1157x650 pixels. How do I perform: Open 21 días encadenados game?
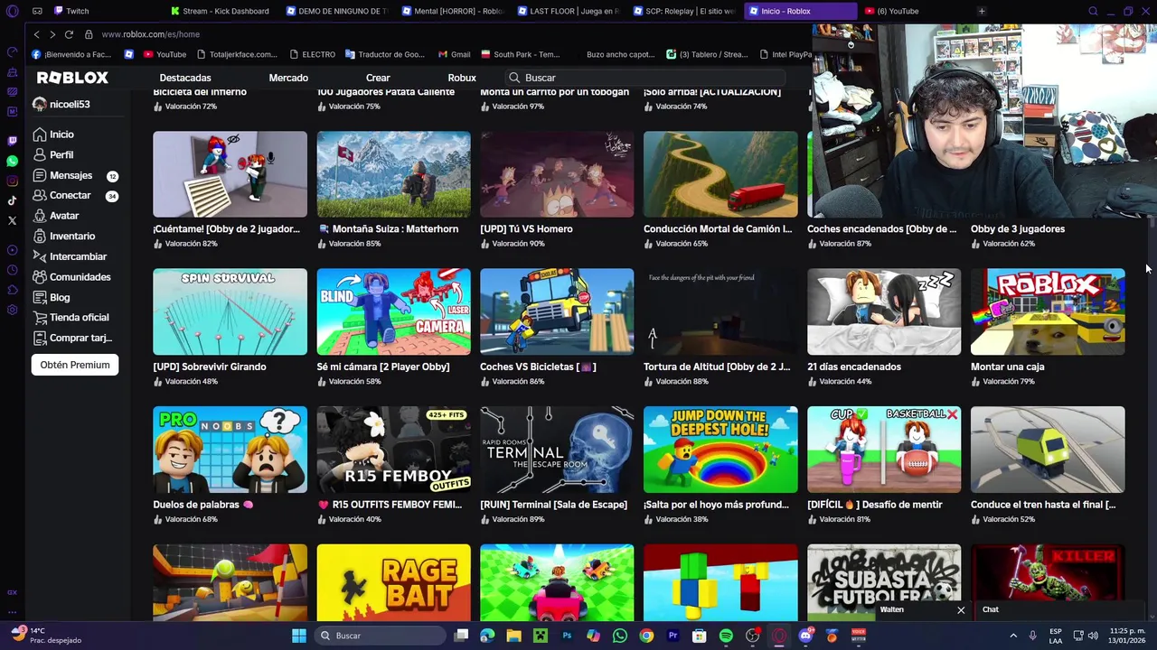[x=884, y=311]
